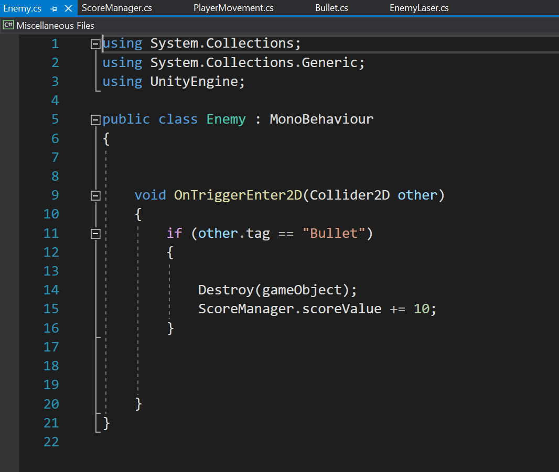This screenshot has height=472, width=559.
Task: Click the value 10 on line 15
Action: [x=422, y=309]
